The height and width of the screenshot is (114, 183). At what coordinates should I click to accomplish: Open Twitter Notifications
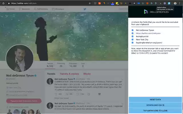41,9
